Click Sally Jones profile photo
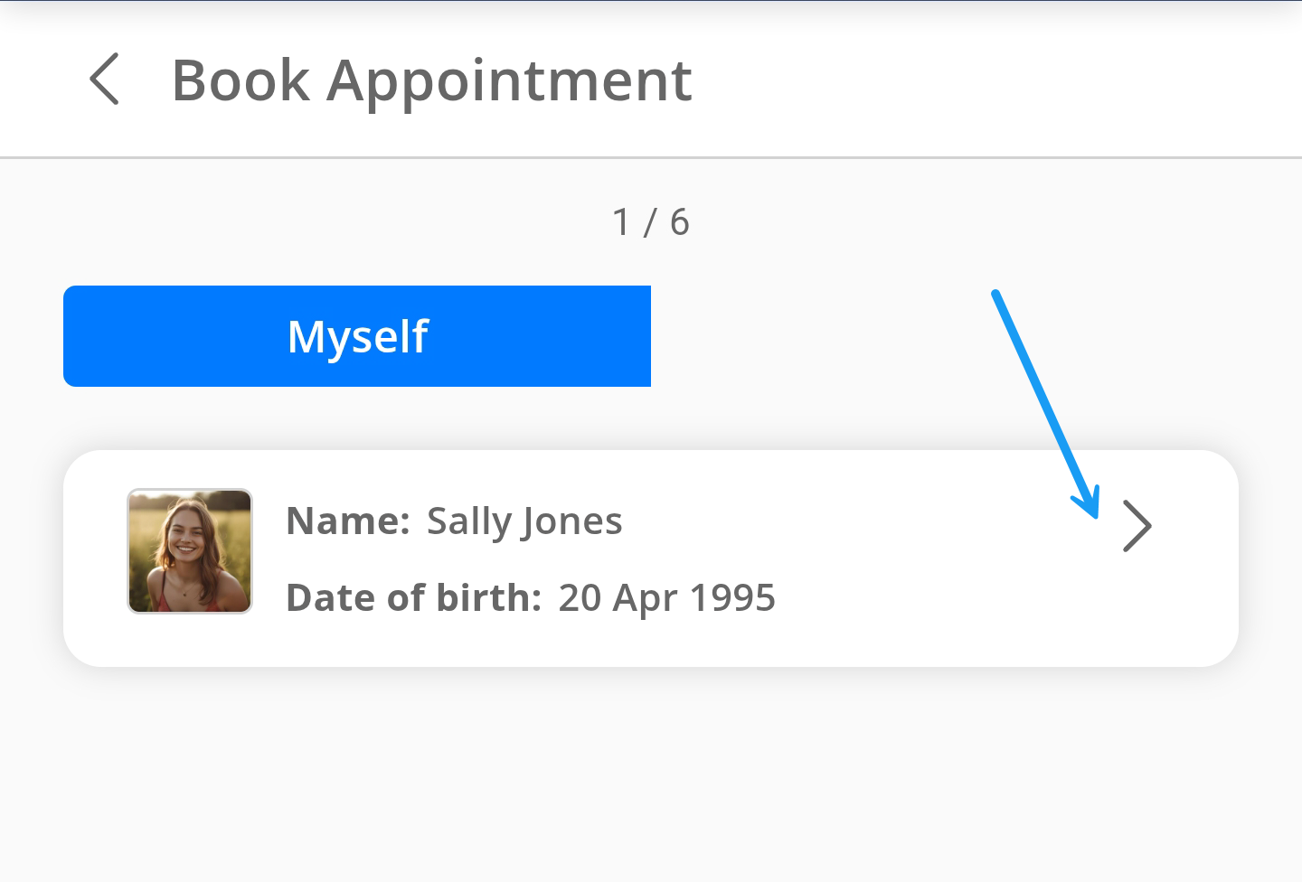Screen dimensions: 1302x882 click(x=190, y=551)
